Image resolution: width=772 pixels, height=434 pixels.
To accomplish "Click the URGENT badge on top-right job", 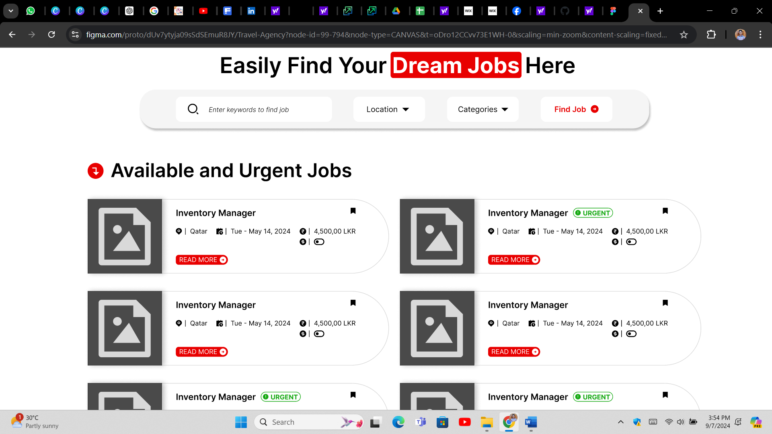I will click(x=593, y=213).
